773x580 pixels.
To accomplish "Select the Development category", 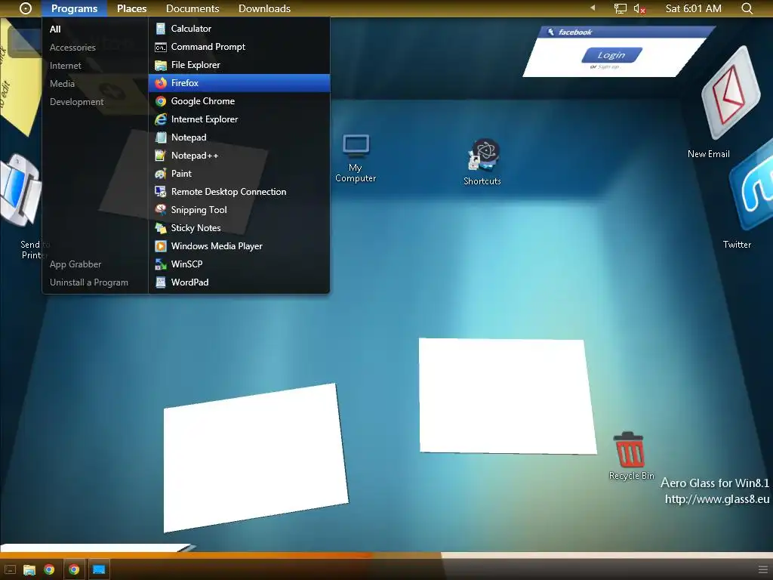I will (x=76, y=102).
